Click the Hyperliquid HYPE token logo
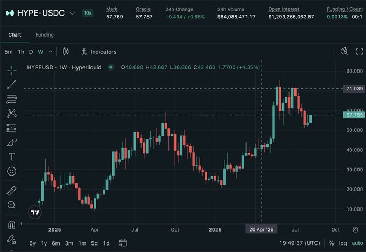The image size is (366, 252). point(10,13)
